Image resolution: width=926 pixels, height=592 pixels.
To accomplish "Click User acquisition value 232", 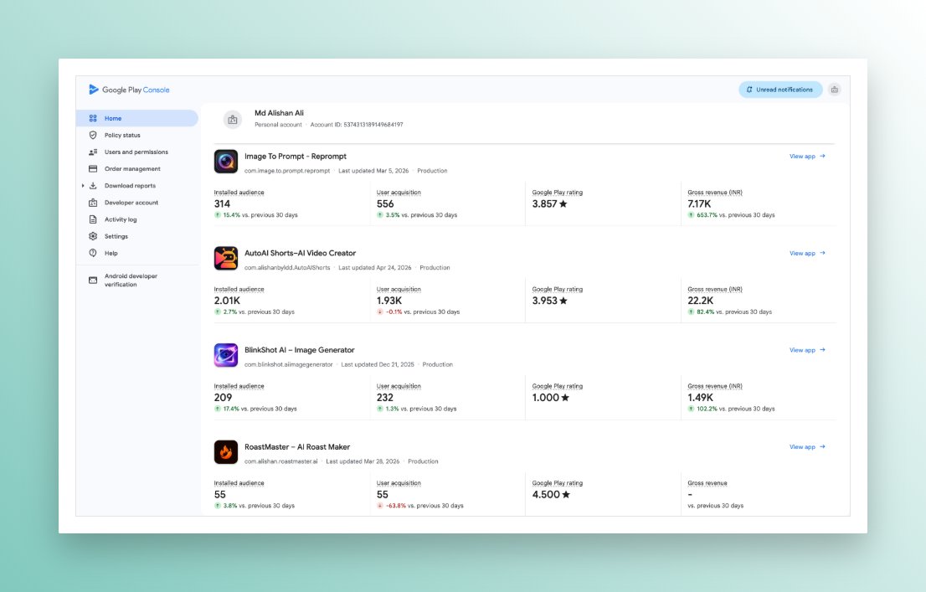I will coord(385,398).
